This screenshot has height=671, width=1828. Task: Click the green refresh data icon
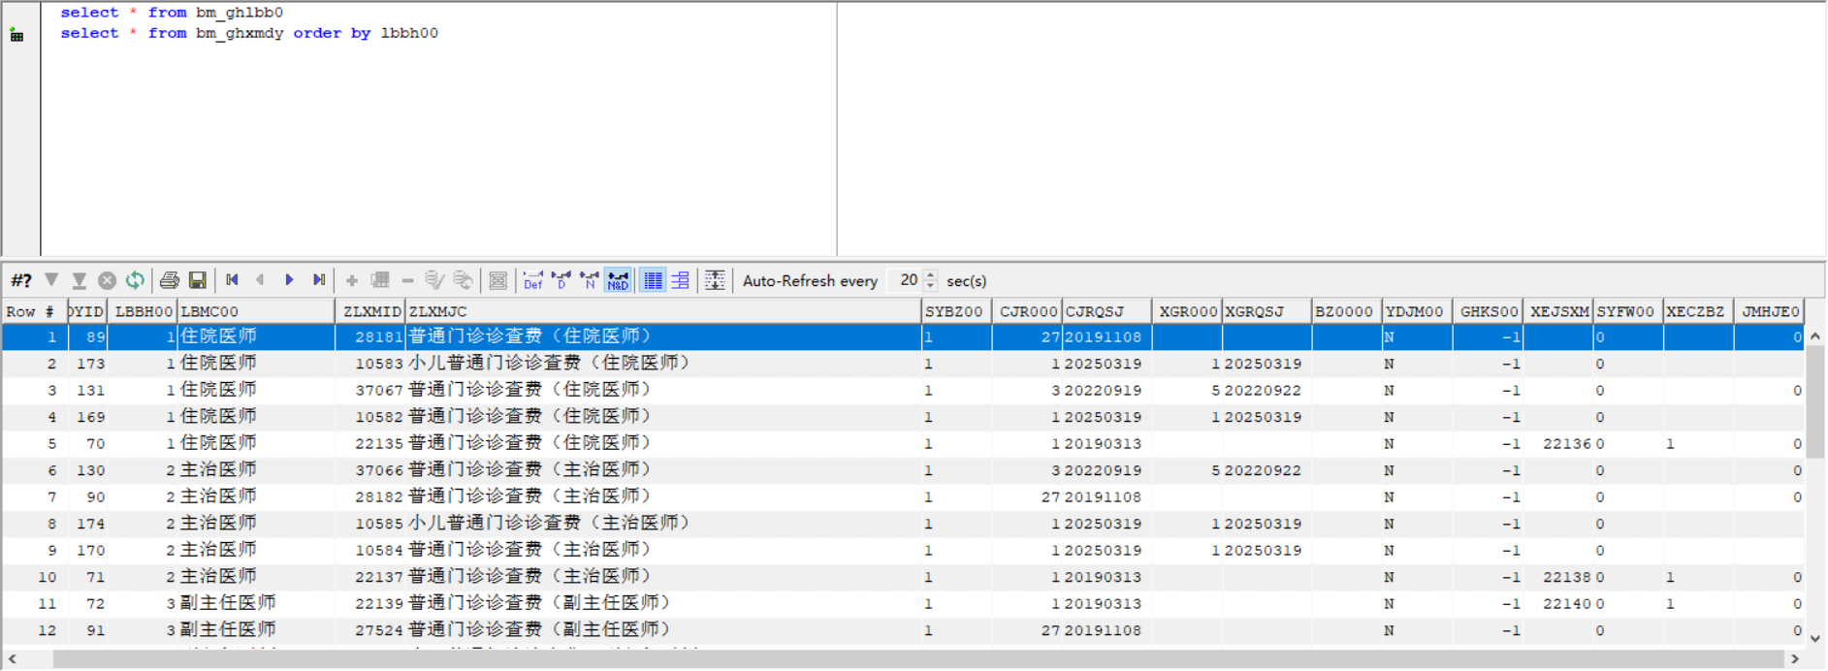135,280
